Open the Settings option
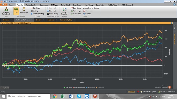This screenshot has height=99, width=177. point(35,11)
